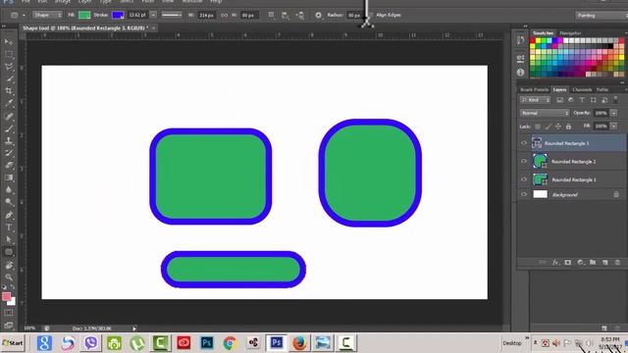Open the Fill color swatch
This screenshot has height=353, width=628.
[x=84, y=16]
